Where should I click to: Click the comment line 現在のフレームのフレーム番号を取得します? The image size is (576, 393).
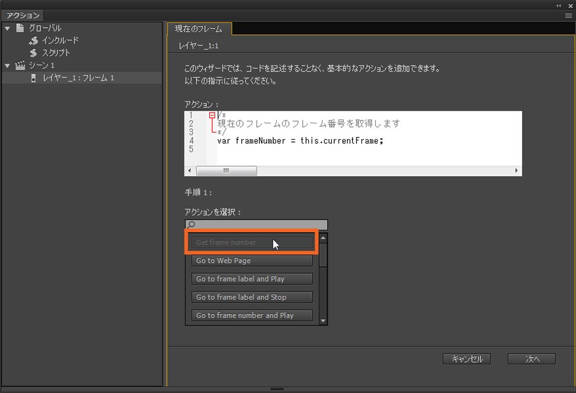[x=309, y=123]
